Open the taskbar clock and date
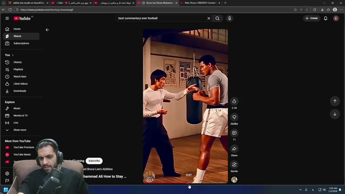 point(333,190)
